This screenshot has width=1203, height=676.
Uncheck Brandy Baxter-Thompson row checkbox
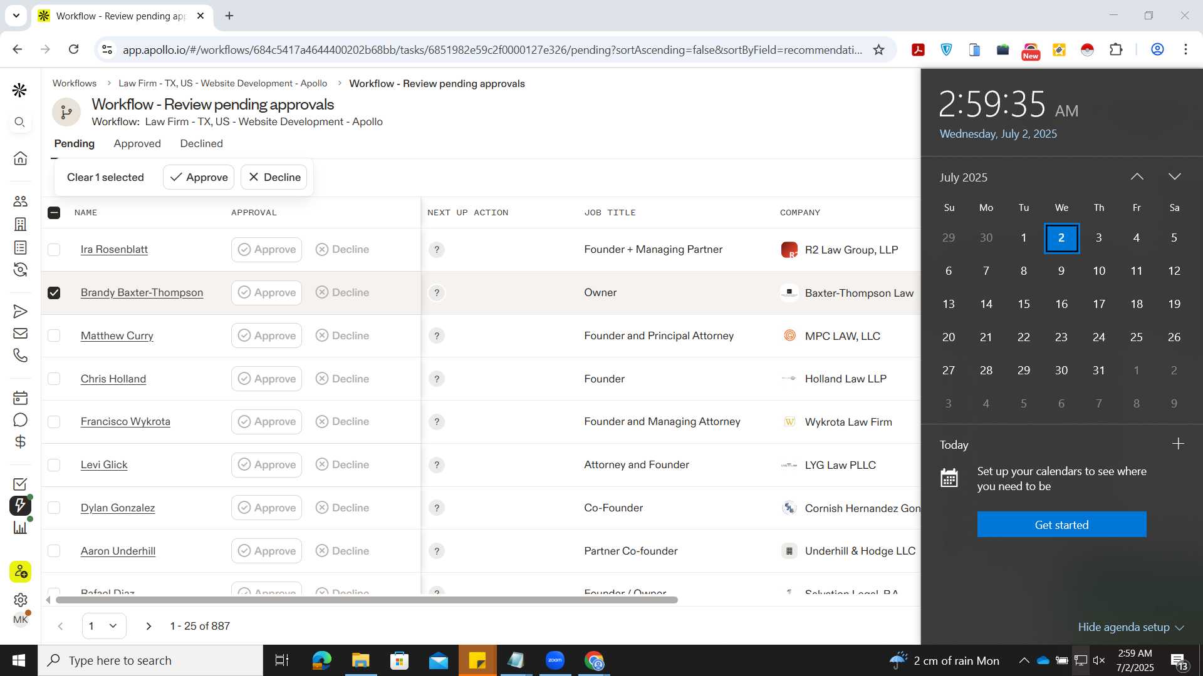[54, 293]
